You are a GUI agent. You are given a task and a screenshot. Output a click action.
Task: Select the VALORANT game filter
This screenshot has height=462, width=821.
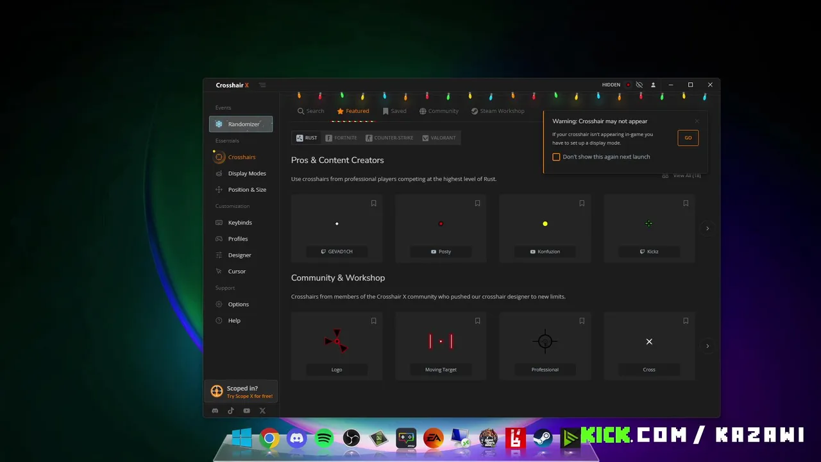pyautogui.click(x=439, y=138)
